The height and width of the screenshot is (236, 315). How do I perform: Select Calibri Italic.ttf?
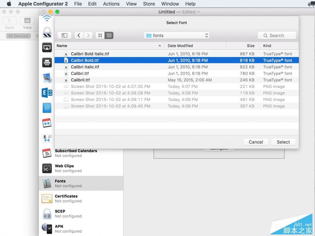click(177, 67)
